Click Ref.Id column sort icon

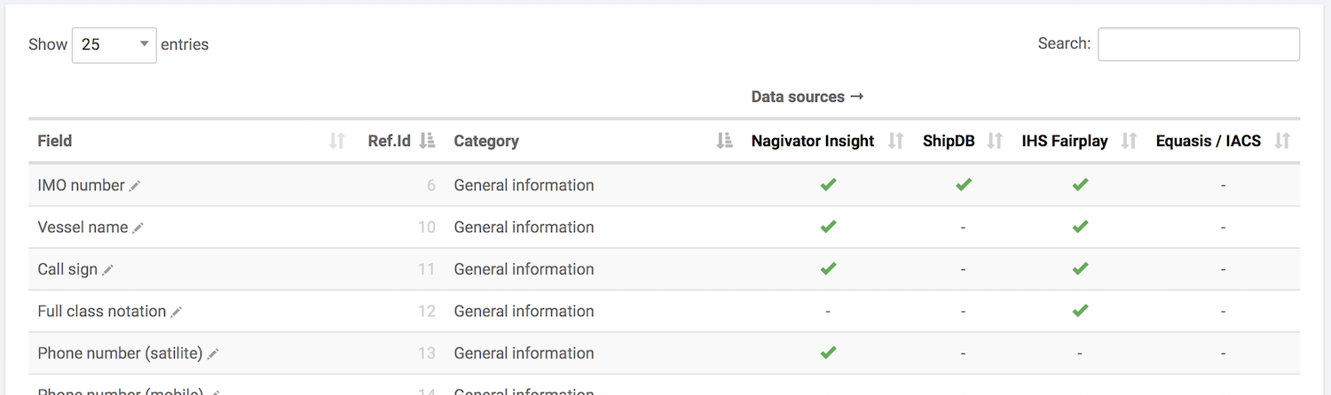click(x=427, y=141)
